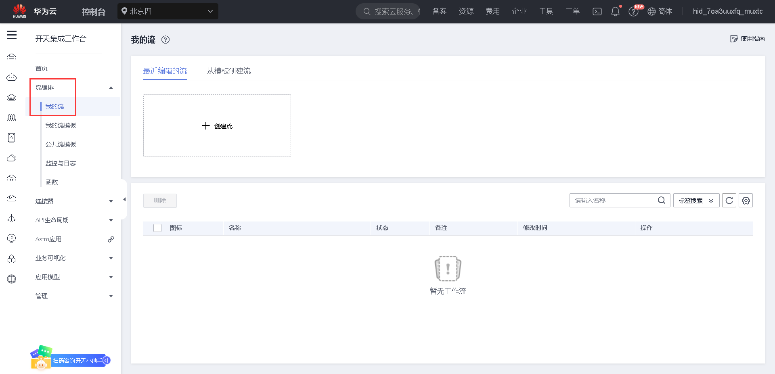Click the 名称 column header
The height and width of the screenshot is (374, 775).
235,228
